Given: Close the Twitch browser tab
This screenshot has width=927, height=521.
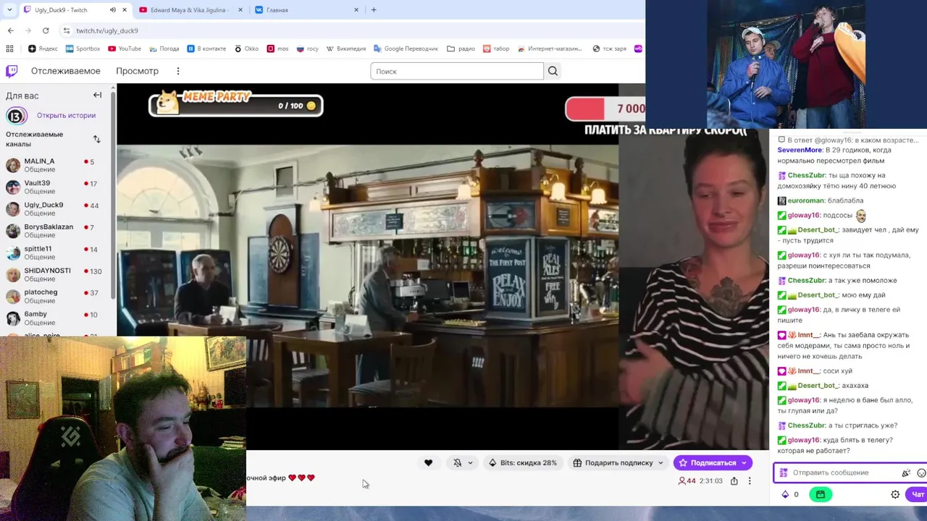Looking at the screenshot, I should tap(125, 10).
